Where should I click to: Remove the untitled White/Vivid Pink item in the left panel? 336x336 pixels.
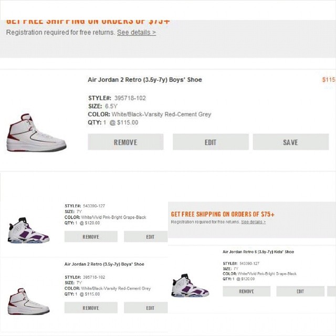[x=91, y=237]
